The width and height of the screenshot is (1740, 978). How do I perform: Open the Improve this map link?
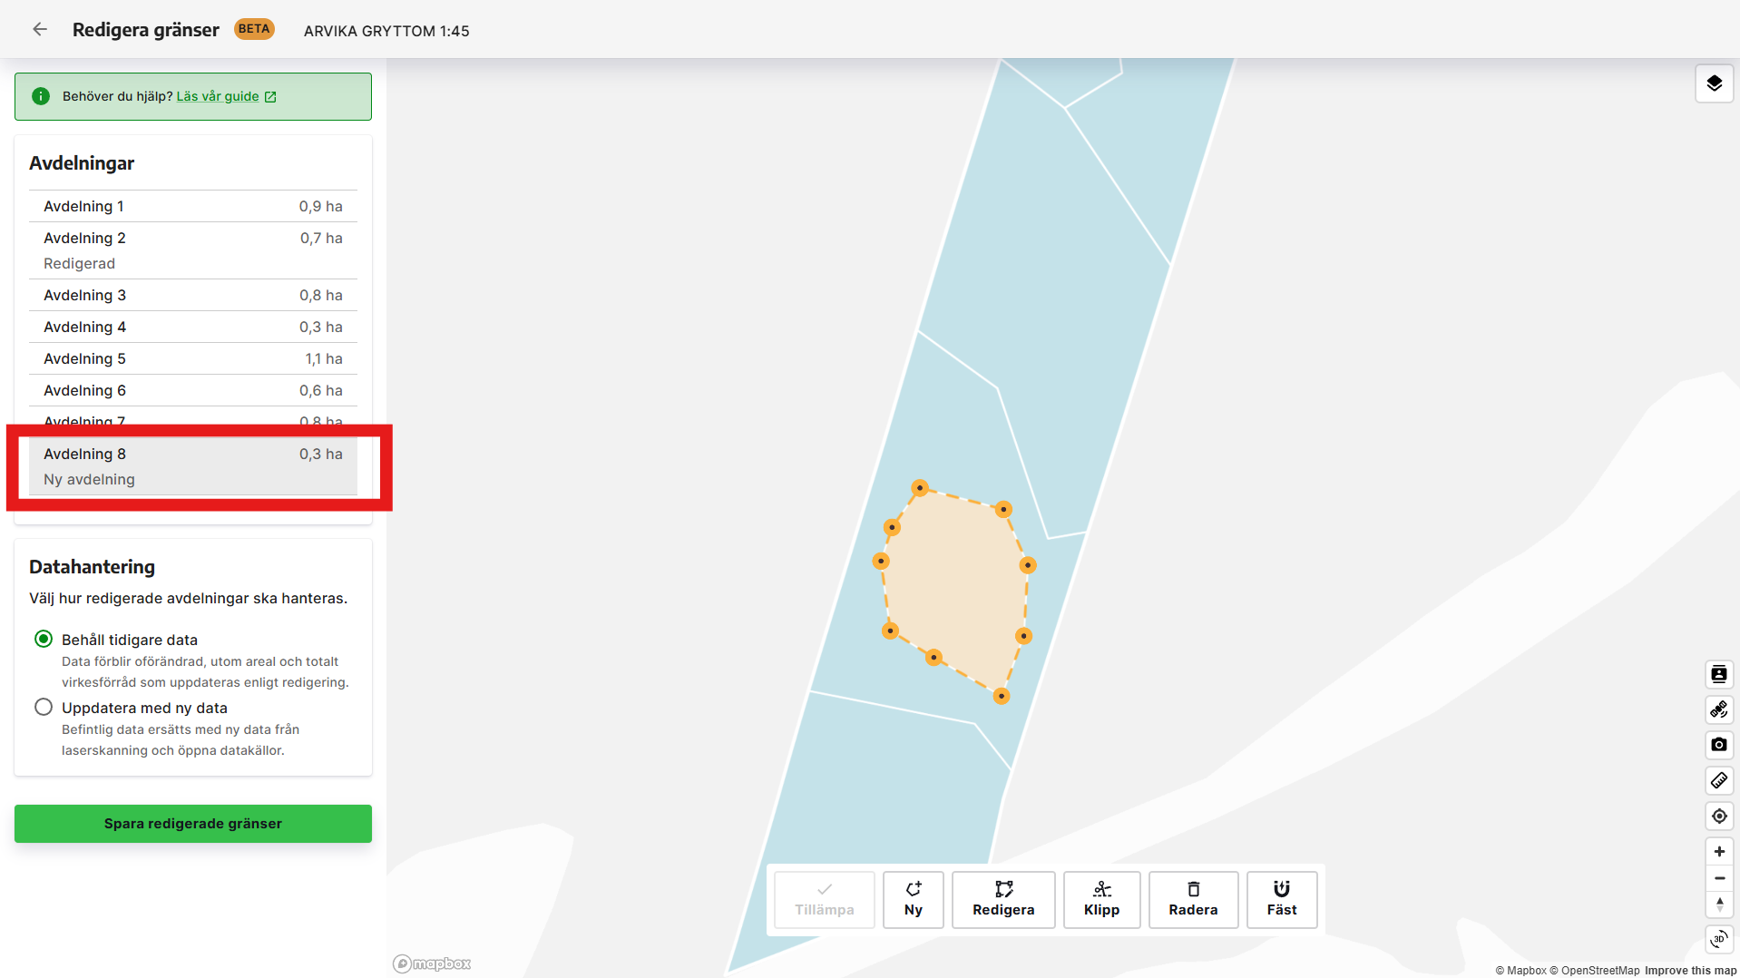pos(1690,970)
